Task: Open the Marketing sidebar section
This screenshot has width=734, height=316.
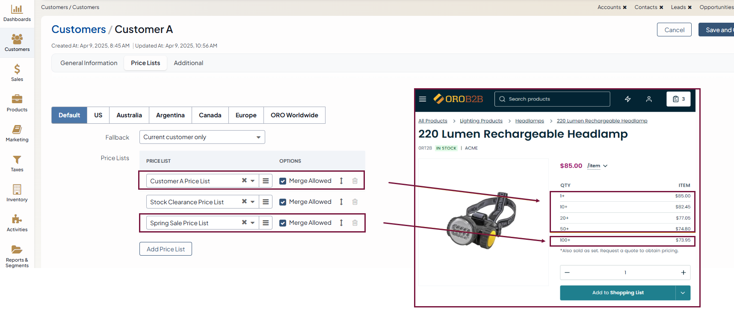Action: 17,133
